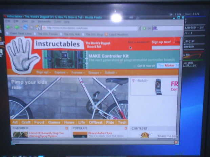
Task: Click the 'Sign up now!' link
Action: pos(161,42)
